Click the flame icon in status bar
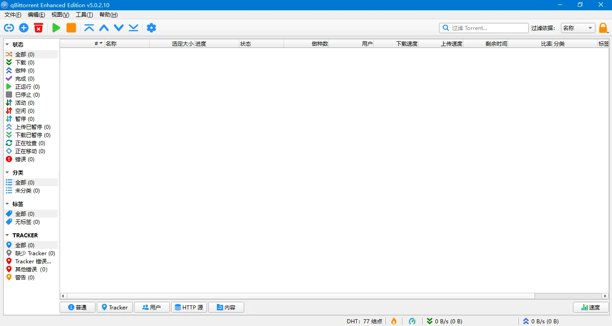This screenshot has width=612, height=326. [x=394, y=321]
